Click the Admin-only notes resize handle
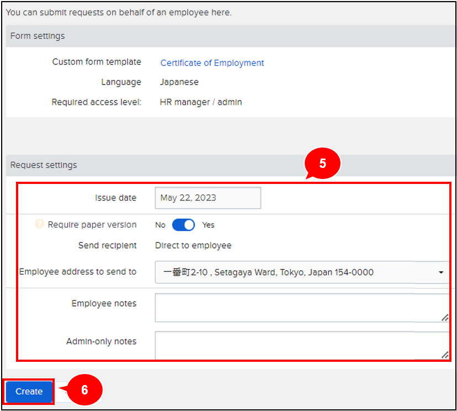The height and width of the screenshot is (411, 457). (445, 355)
